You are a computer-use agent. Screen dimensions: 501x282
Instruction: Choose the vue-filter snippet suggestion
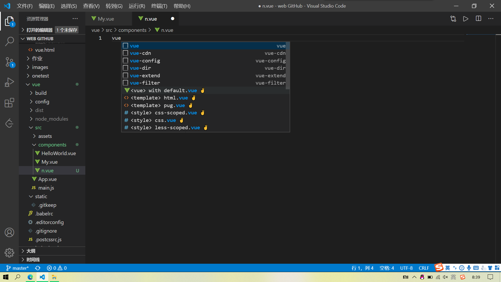coord(145,83)
